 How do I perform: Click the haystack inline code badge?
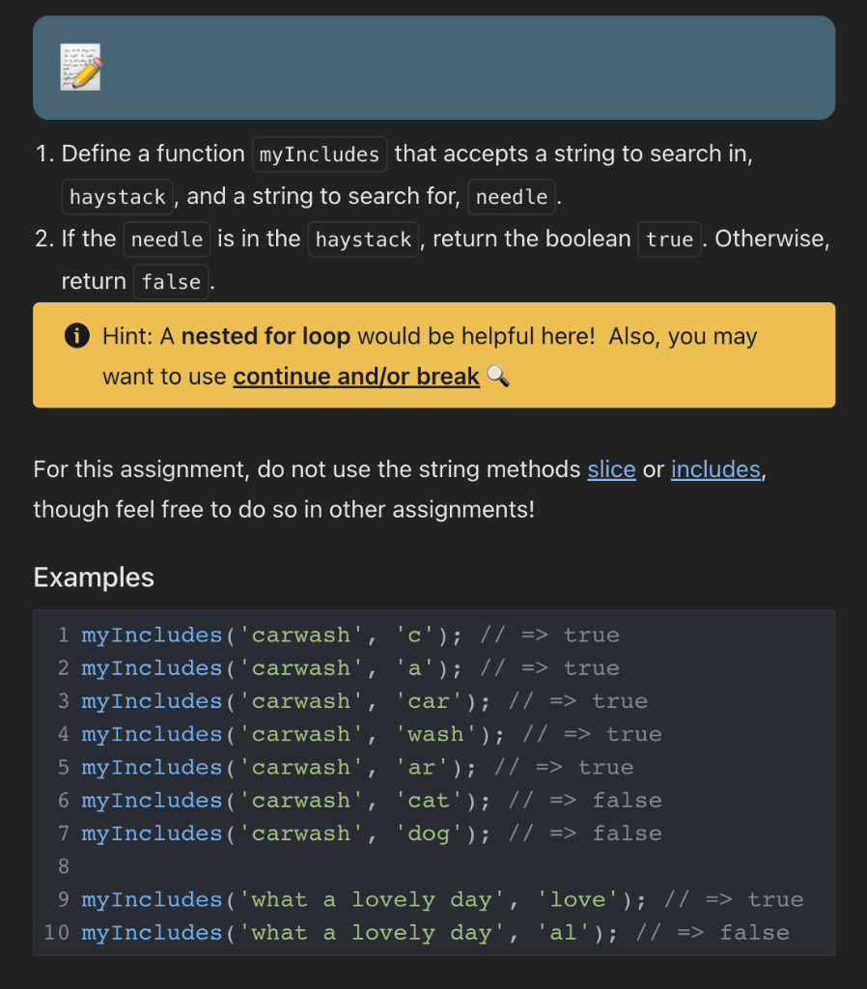click(117, 196)
